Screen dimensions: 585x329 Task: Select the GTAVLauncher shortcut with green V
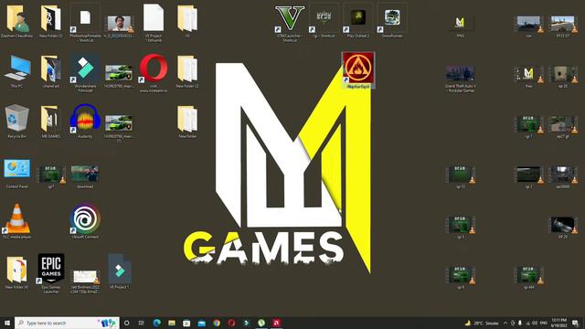pos(290,22)
